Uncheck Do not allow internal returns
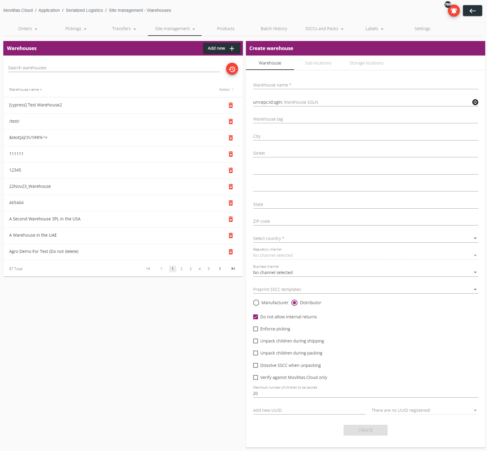 [x=256, y=317]
